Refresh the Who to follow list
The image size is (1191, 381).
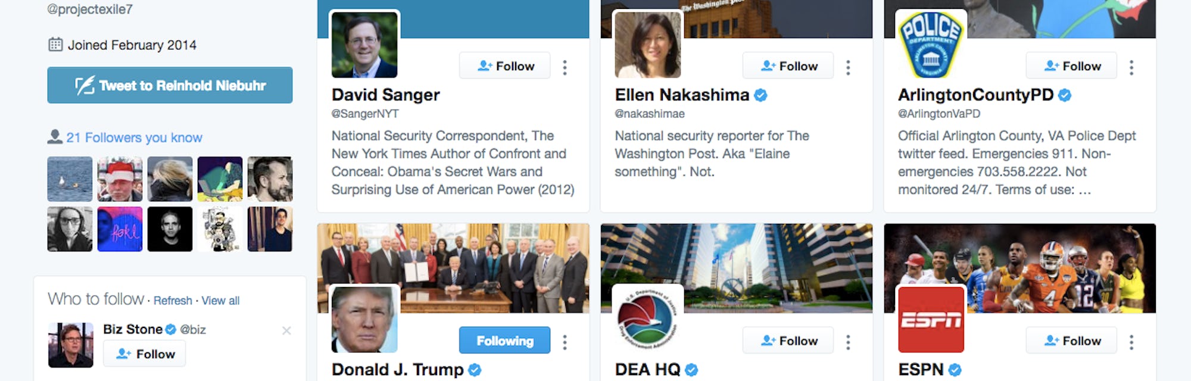pos(173,301)
